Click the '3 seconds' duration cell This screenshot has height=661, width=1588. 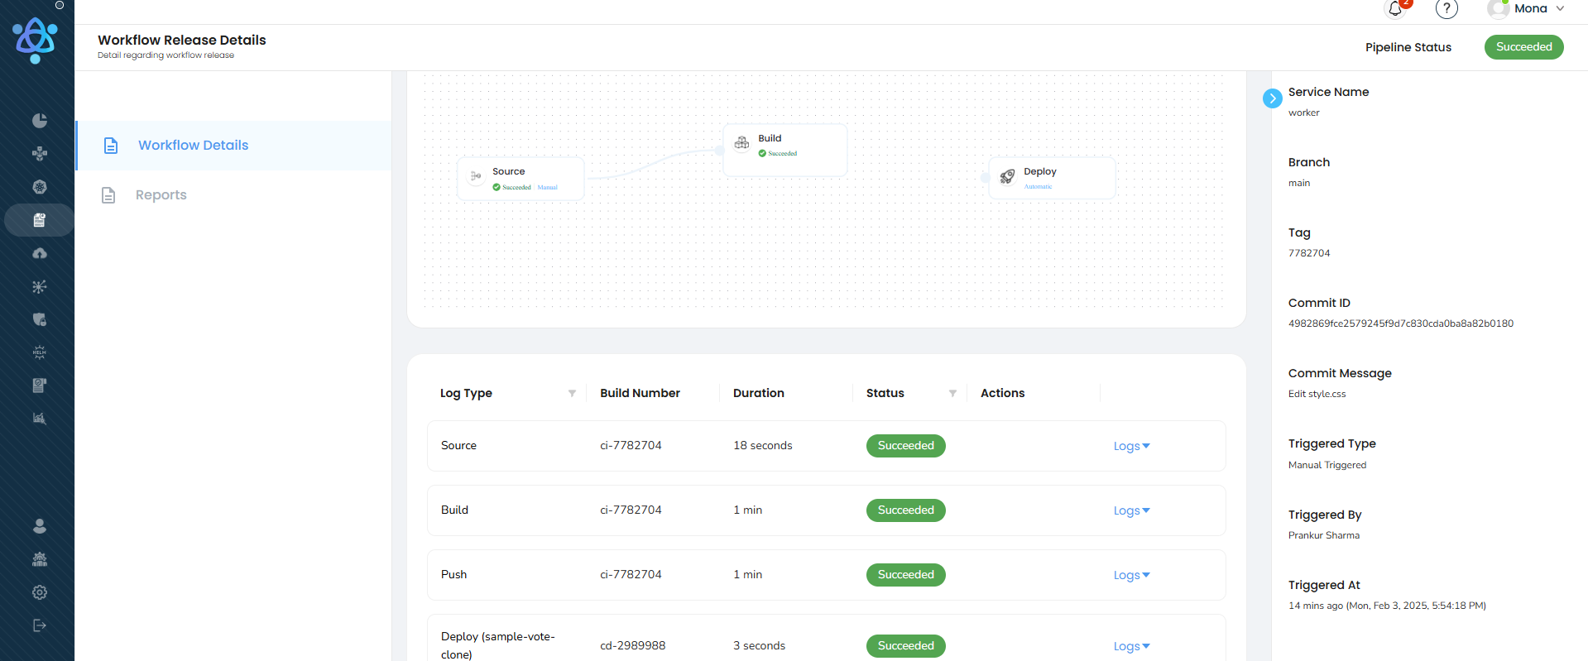[x=759, y=645]
